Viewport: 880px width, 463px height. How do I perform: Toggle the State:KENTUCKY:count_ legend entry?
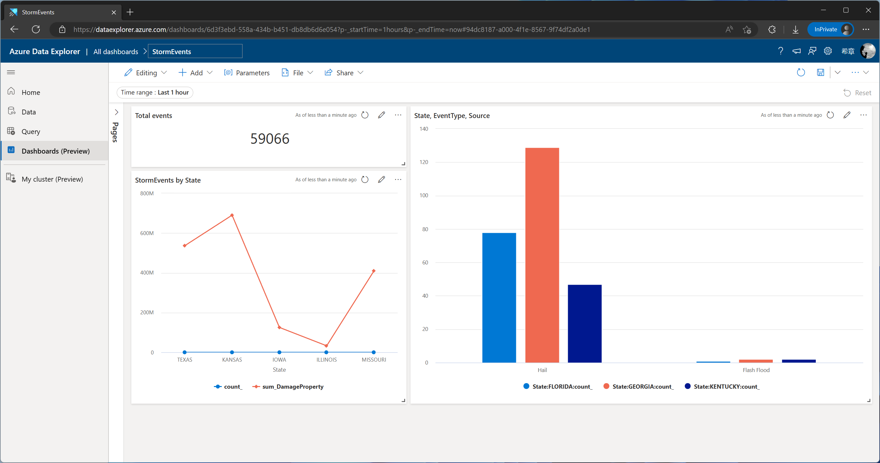[x=722, y=386]
